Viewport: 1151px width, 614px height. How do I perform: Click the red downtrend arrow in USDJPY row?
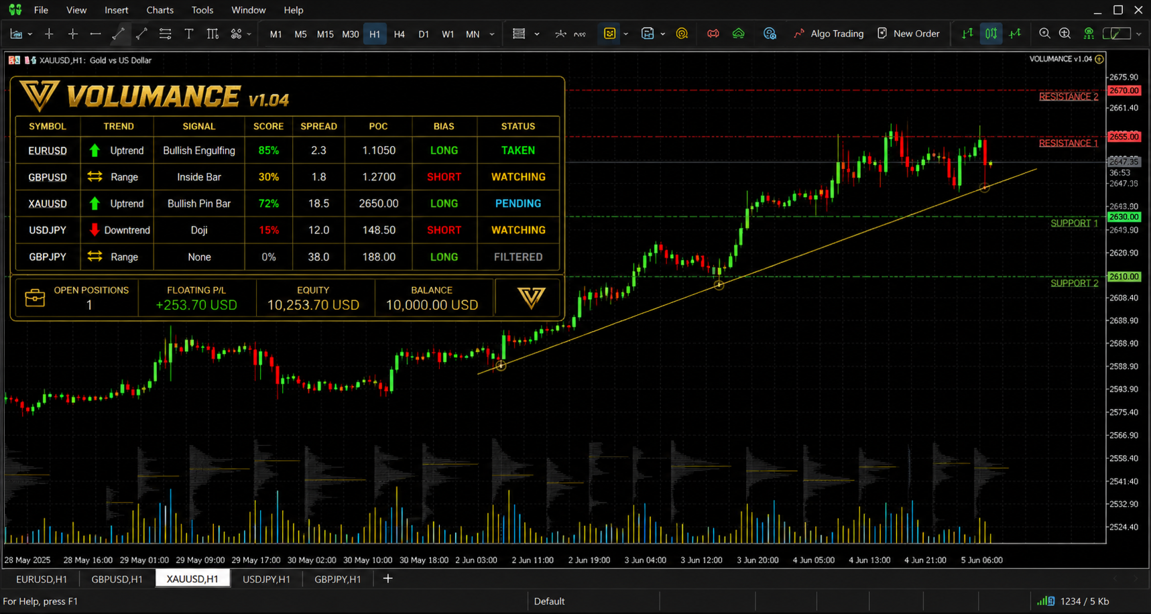[95, 230]
